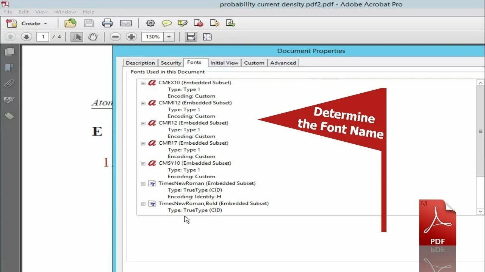This screenshot has width=485, height=272.
Task: Choose the Hand pan tool
Action: [x=93, y=37]
